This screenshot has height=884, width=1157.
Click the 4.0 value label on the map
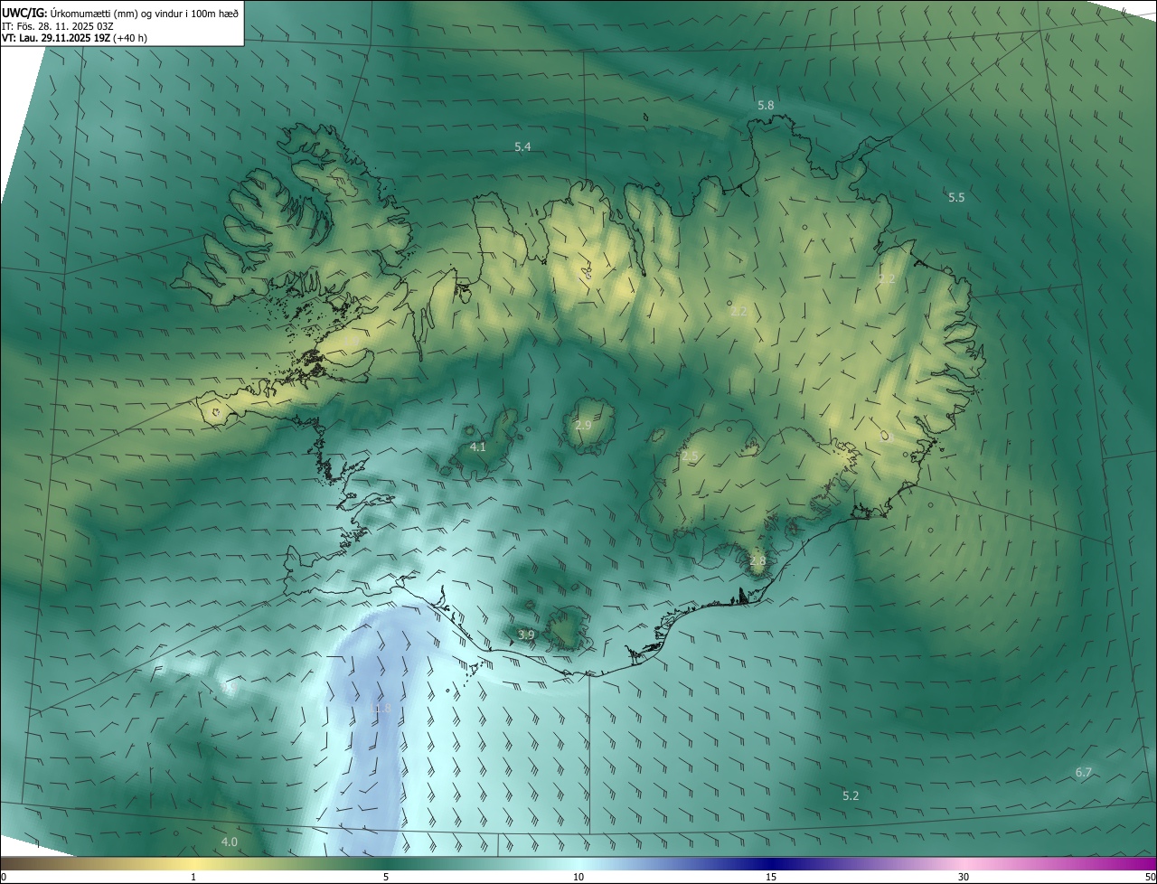pos(230,842)
